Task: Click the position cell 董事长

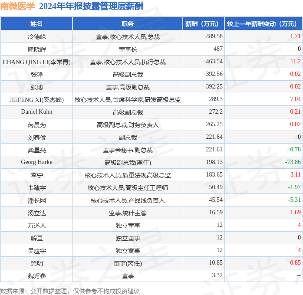Action: tap(128, 49)
